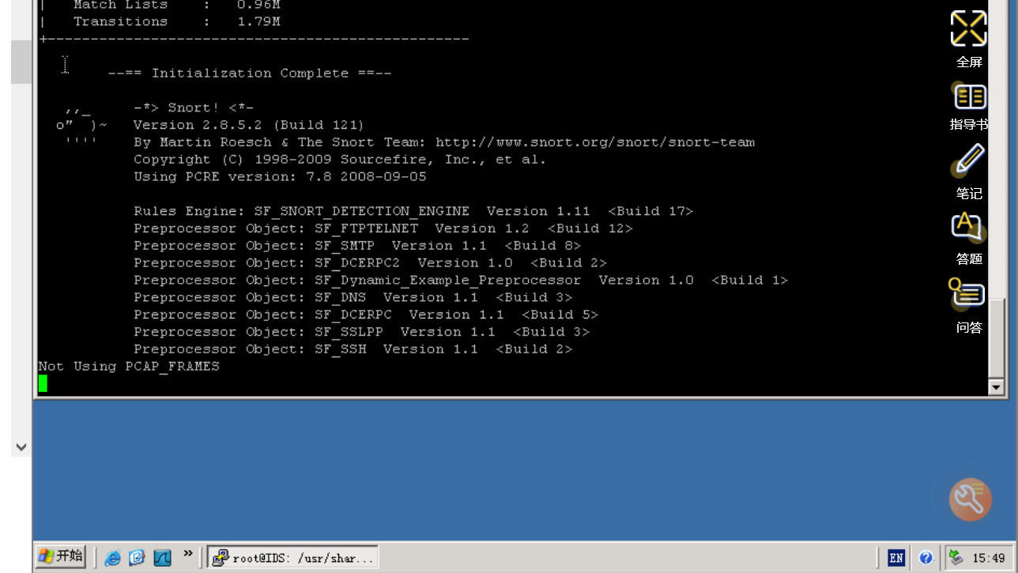
Task: Click the left page scrollbar thumb
Action: (21, 62)
